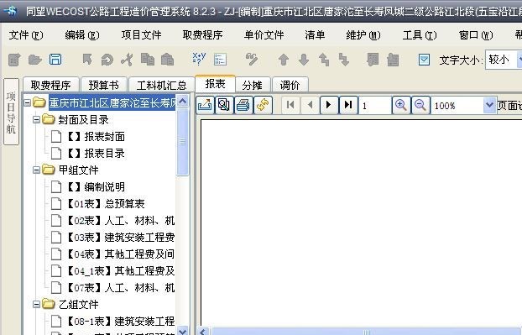Select the 【07表】 tree item

[121, 287]
